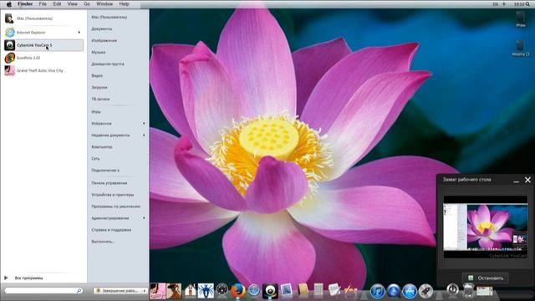Click the IconPhile 2.02 colorful icon

[9, 58]
